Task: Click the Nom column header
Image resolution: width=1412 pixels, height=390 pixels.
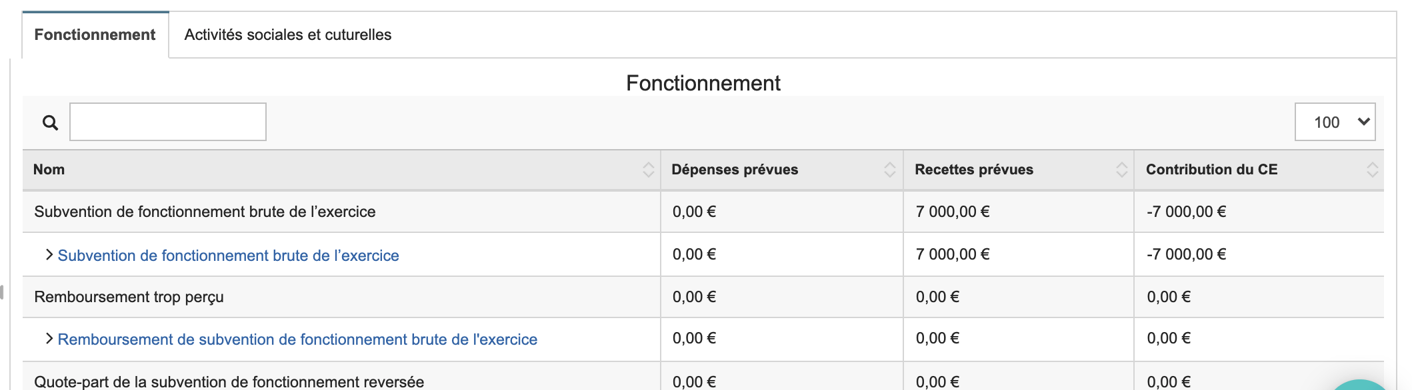Action: pos(49,170)
